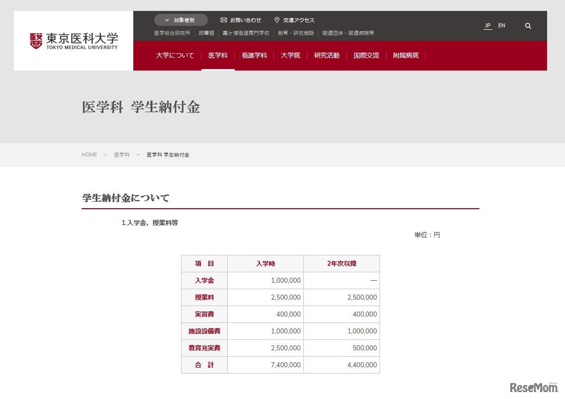Screen dimensions: 565x399
Task: Click the 合 計 row label
Action: tap(204, 365)
